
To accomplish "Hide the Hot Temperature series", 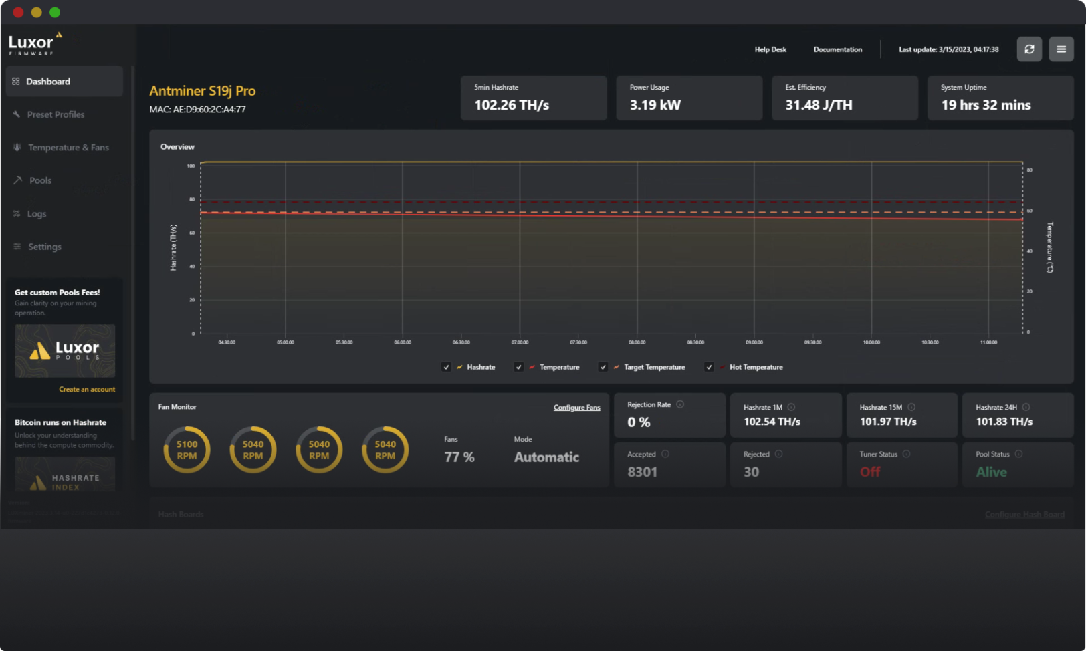I will (x=708, y=367).
